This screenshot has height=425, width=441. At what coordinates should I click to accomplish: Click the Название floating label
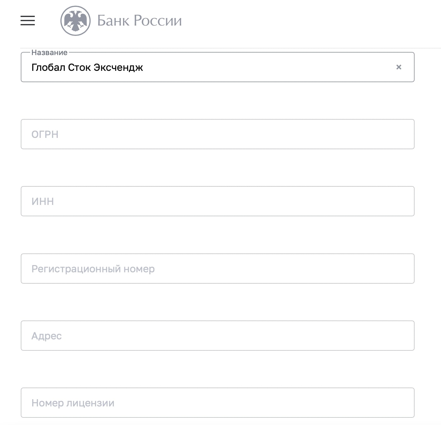click(x=49, y=53)
